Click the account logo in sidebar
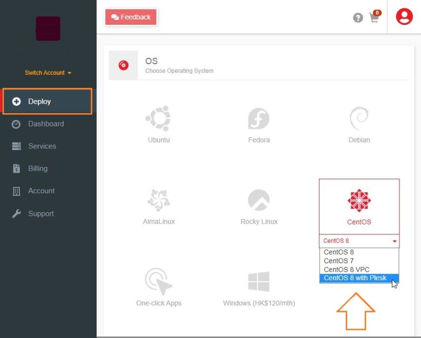The width and height of the screenshot is (421, 338). (x=48, y=28)
